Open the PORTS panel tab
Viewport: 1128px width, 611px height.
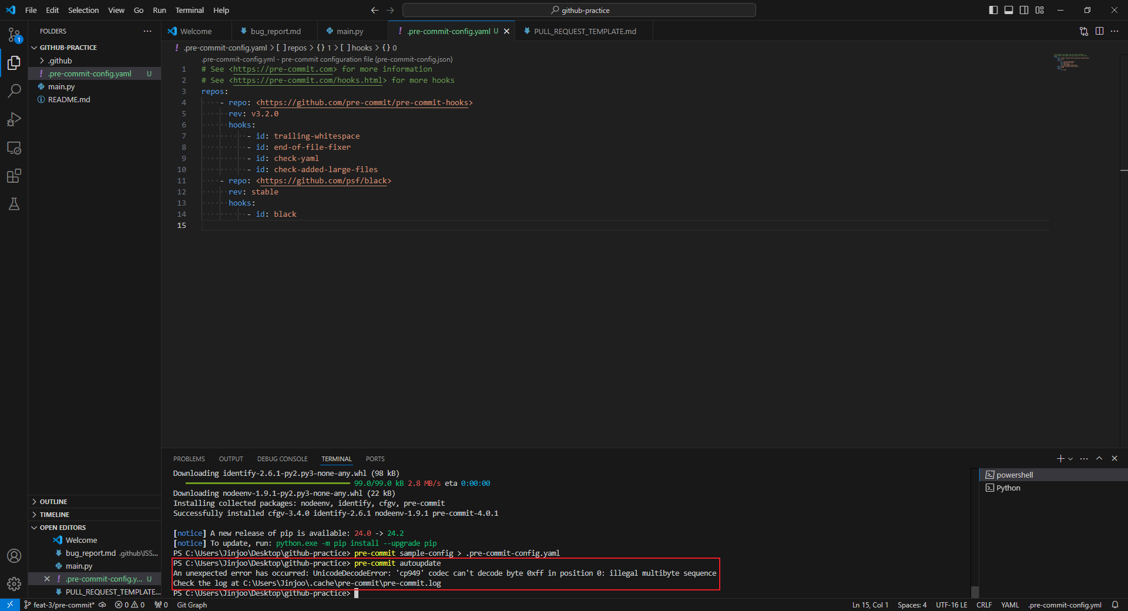point(375,459)
